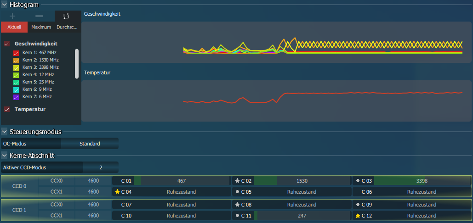Click the C 04 Ruhezustand cell
Screen dimensions: 473x223
[x=171, y=192]
